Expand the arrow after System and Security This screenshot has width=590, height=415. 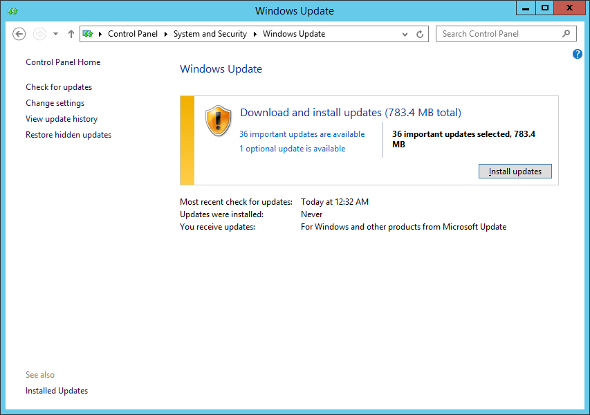pyautogui.click(x=255, y=34)
